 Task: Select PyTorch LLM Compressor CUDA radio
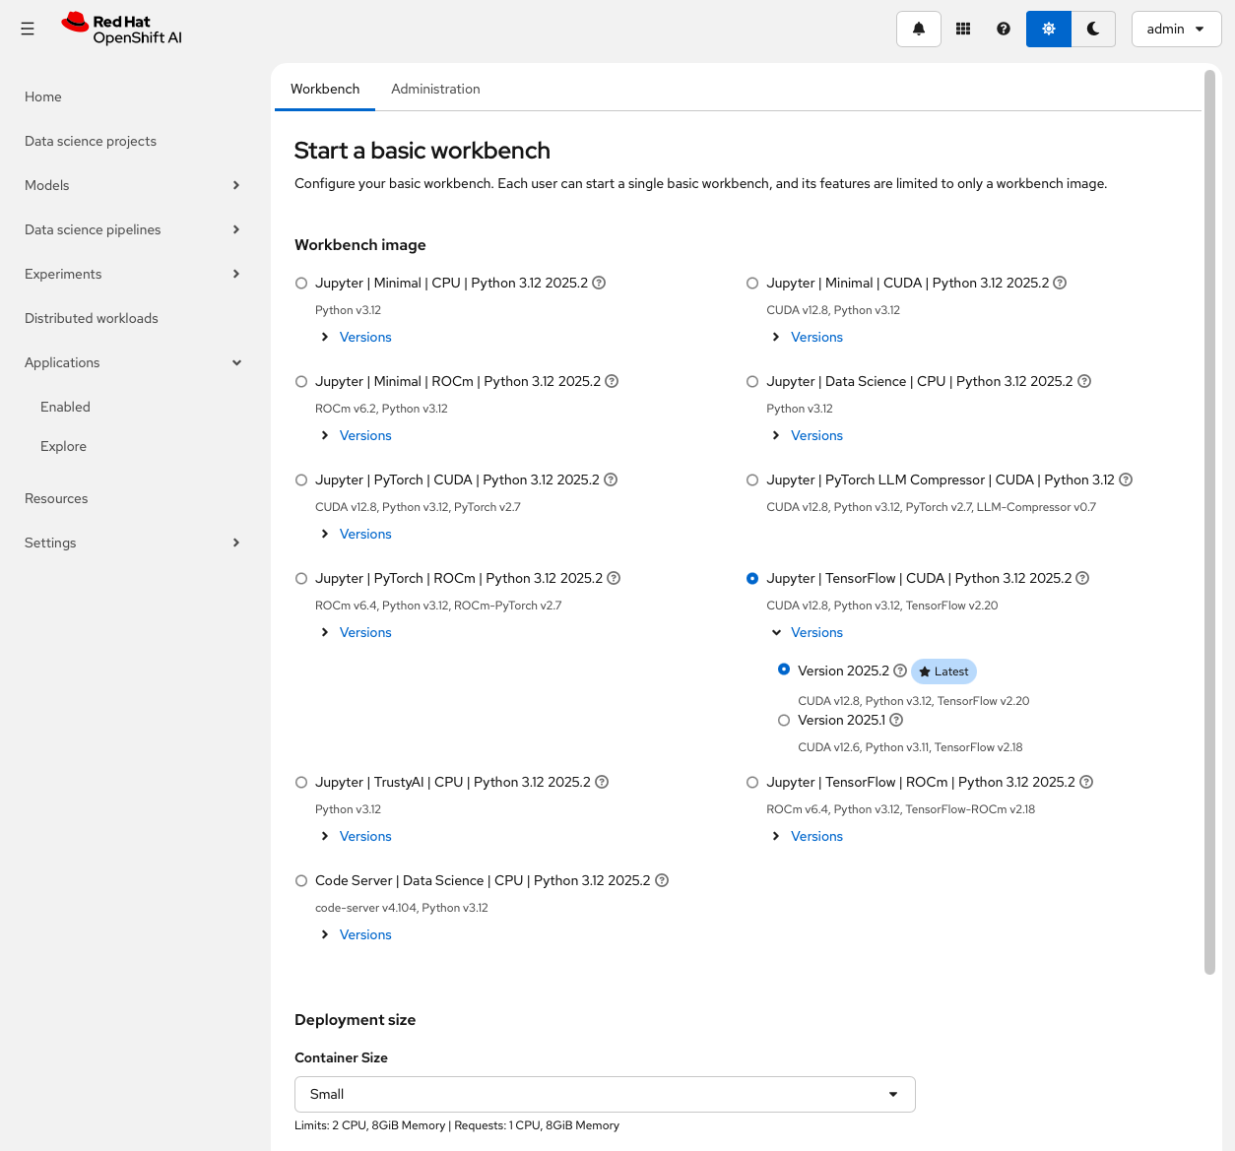click(752, 480)
